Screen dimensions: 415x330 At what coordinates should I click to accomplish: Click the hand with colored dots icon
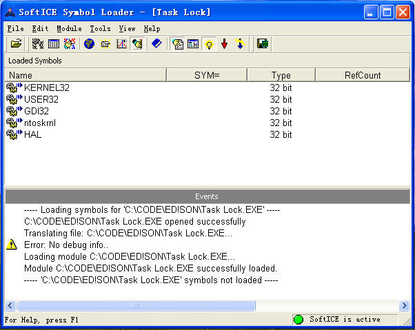[x=70, y=43]
